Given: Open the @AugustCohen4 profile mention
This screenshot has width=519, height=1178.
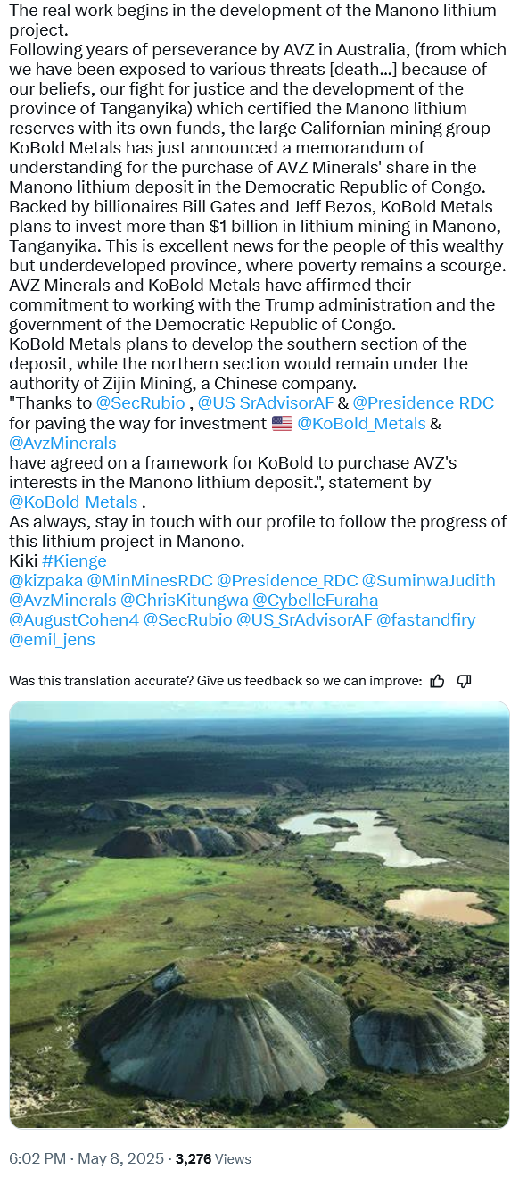Looking at the screenshot, I should [74, 619].
